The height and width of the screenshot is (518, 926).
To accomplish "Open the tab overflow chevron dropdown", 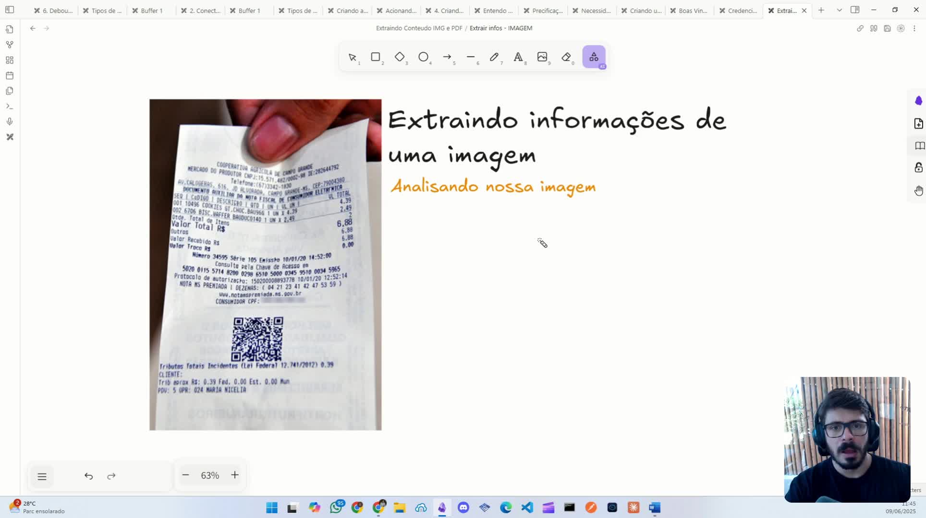I will pyautogui.click(x=839, y=10).
